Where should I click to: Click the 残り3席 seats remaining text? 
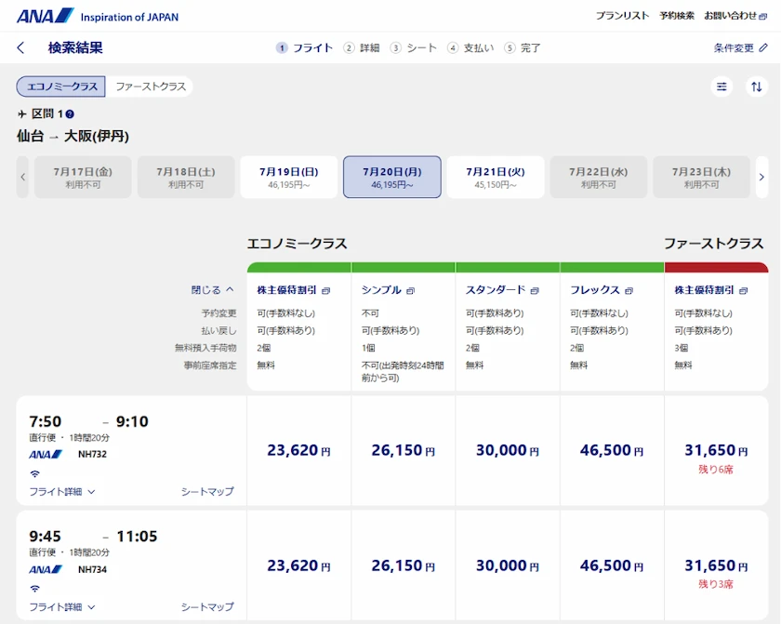(716, 584)
